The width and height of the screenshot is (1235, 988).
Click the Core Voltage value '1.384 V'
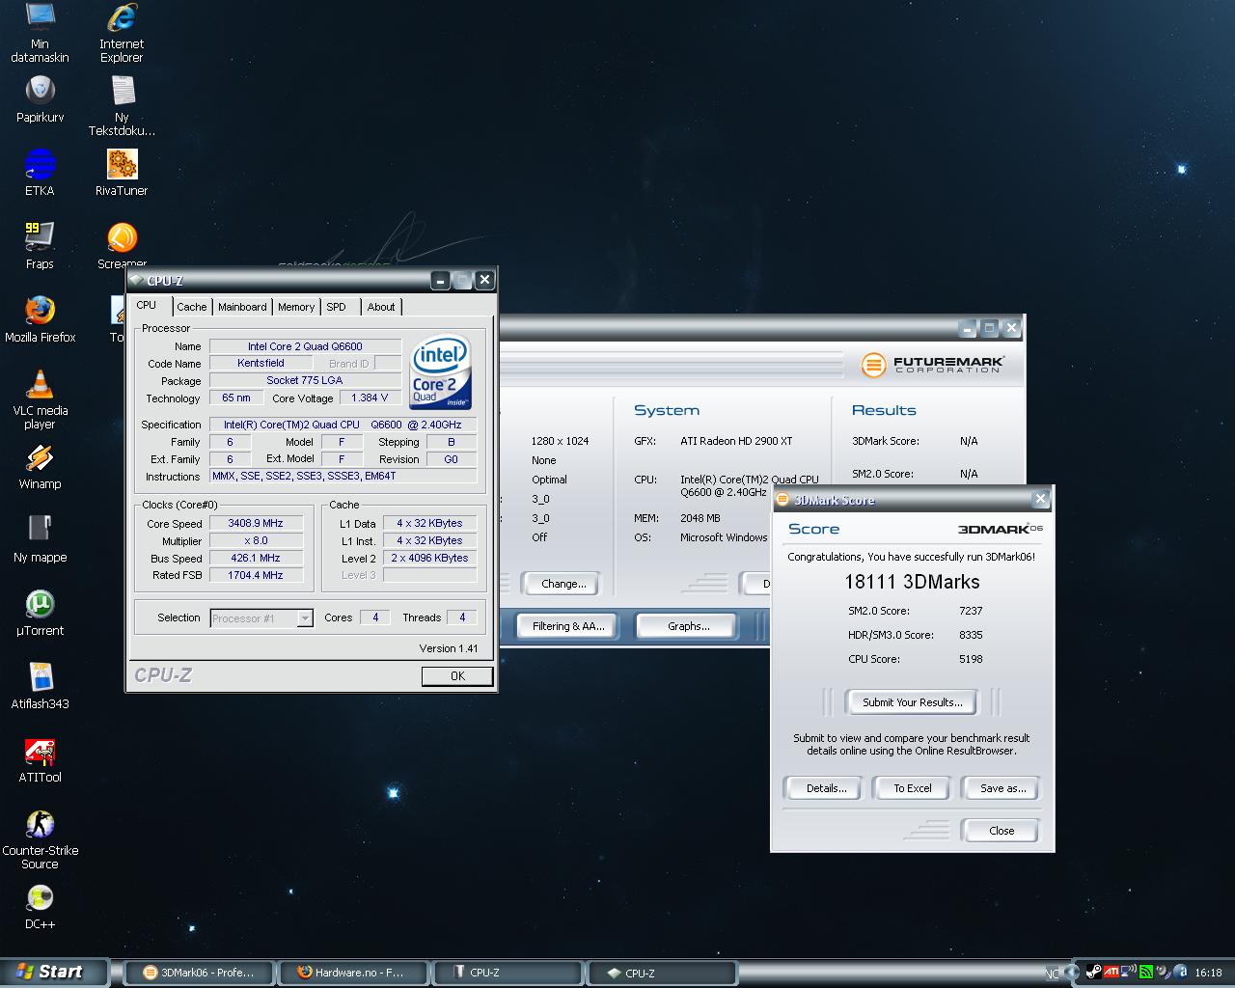point(370,398)
